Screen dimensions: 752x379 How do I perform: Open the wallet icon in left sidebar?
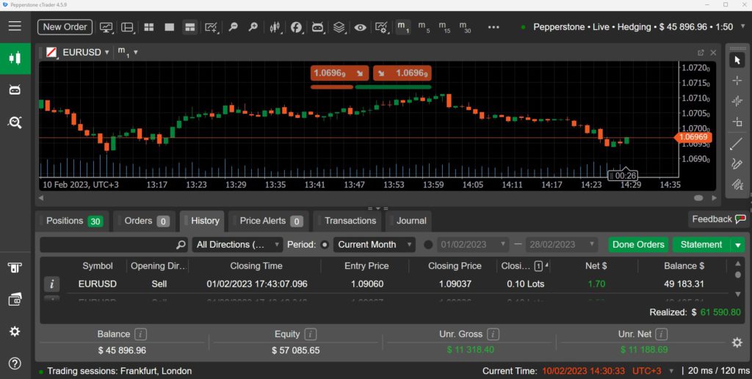tap(15, 300)
